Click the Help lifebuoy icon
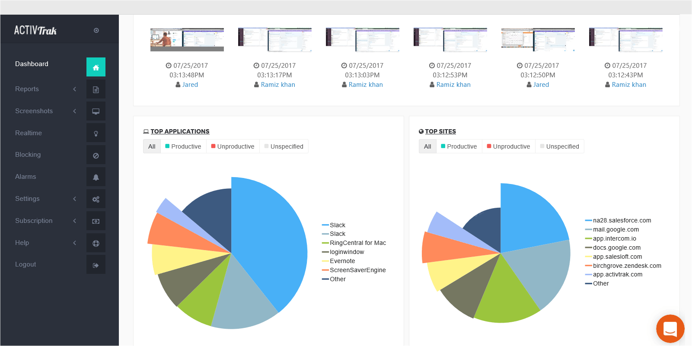 [96, 243]
